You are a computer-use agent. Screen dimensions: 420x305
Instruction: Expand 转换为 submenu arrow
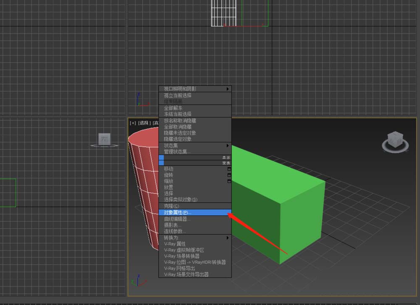[227, 238]
